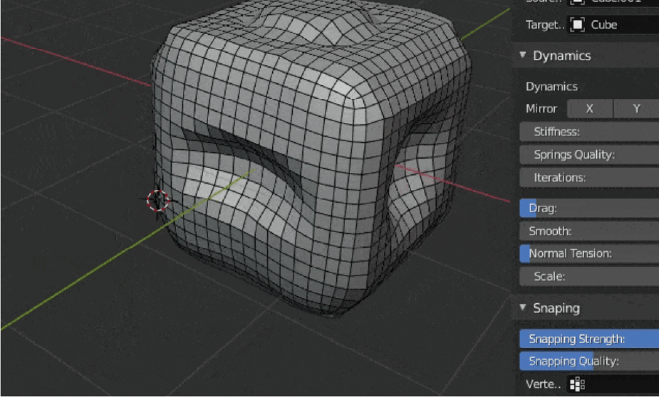659x397 pixels.
Task: Click the 3D cursor in the viewport
Action: 158,201
